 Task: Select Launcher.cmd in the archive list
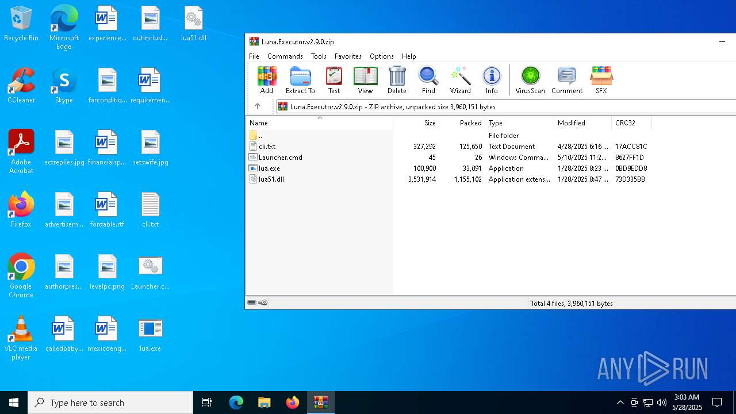[x=280, y=158]
